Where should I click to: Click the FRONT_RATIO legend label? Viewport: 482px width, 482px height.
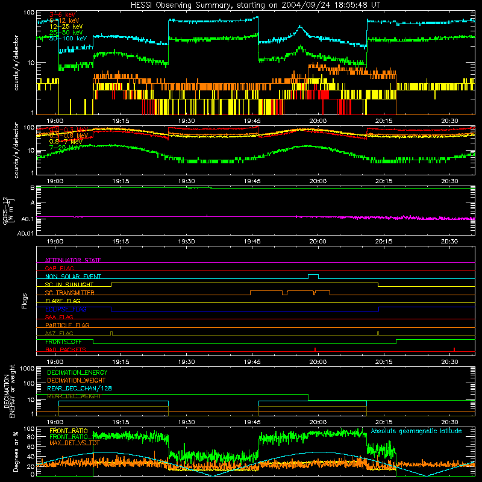(x=69, y=431)
